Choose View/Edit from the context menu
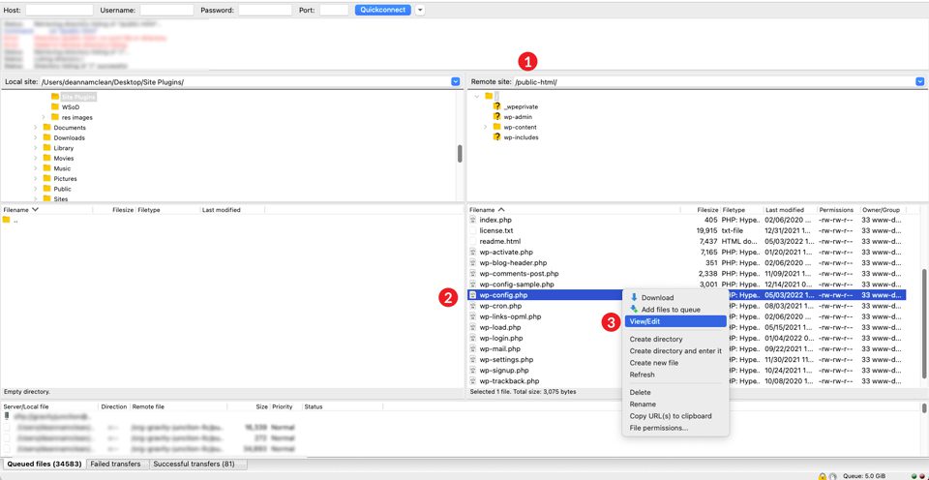The height and width of the screenshot is (480, 929). pos(645,321)
